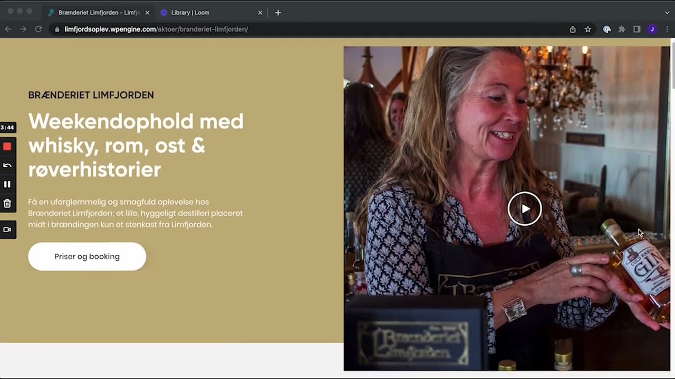Image resolution: width=675 pixels, height=379 pixels.
Task: View site info via padlock icon
Action: pos(57,29)
